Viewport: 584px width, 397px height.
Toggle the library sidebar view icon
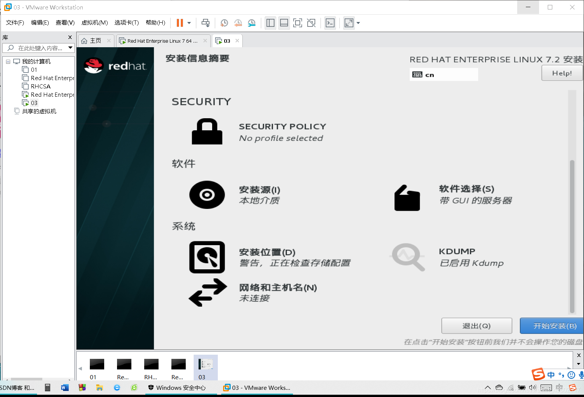point(270,23)
